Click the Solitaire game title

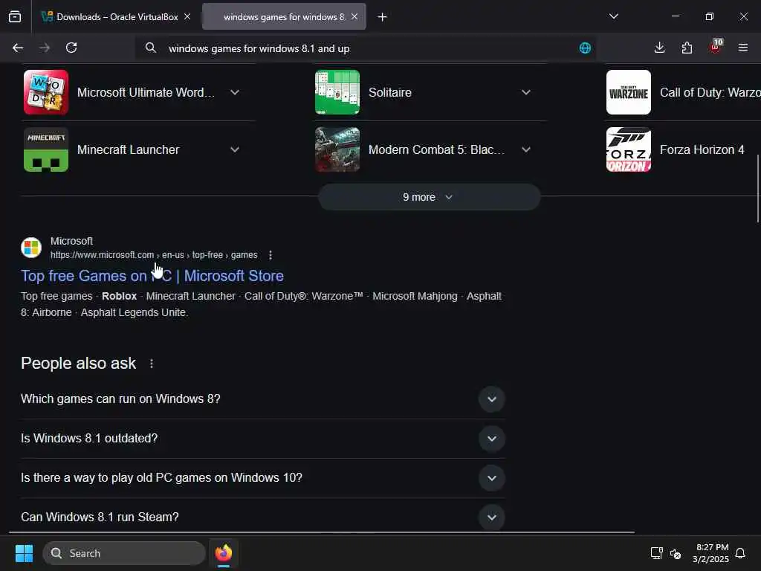389,92
